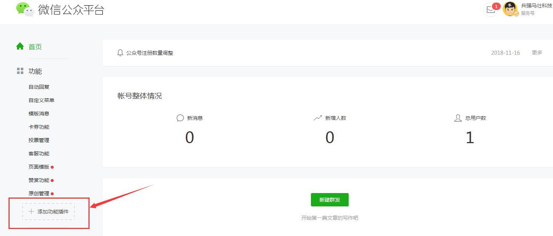Click 添加功能插件 dashed button
The height and width of the screenshot is (236, 553).
point(48,212)
